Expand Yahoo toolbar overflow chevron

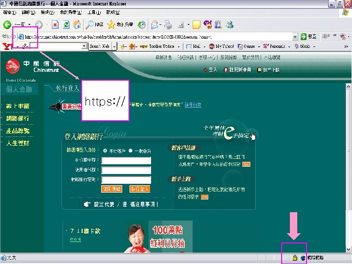(x=346, y=46)
